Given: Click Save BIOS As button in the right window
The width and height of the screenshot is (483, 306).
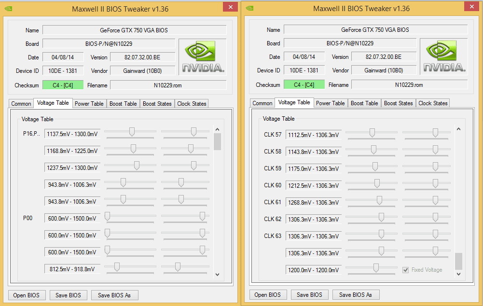Looking at the screenshot, I should click(356, 295).
